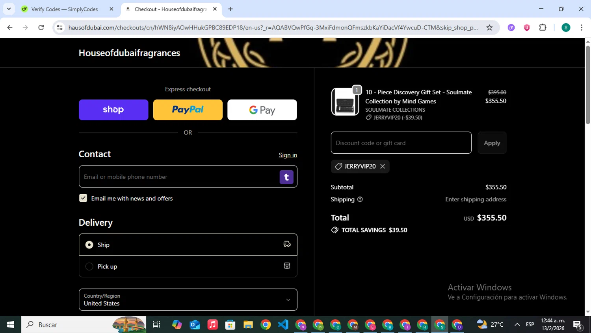Open File Explorer from the taskbar
This screenshot has height=333, width=591.
coord(248,325)
